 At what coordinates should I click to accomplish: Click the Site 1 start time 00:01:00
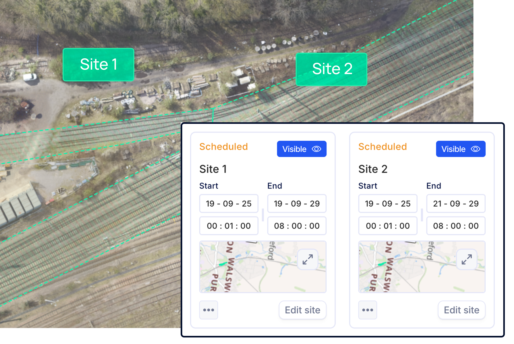click(229, 226)
